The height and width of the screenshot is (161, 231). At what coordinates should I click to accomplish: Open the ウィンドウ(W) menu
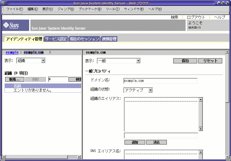pyautogui.click(x=134, y=9)
